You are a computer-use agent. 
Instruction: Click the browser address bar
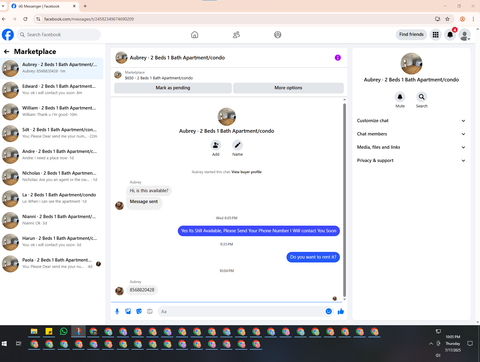[235, 19]
